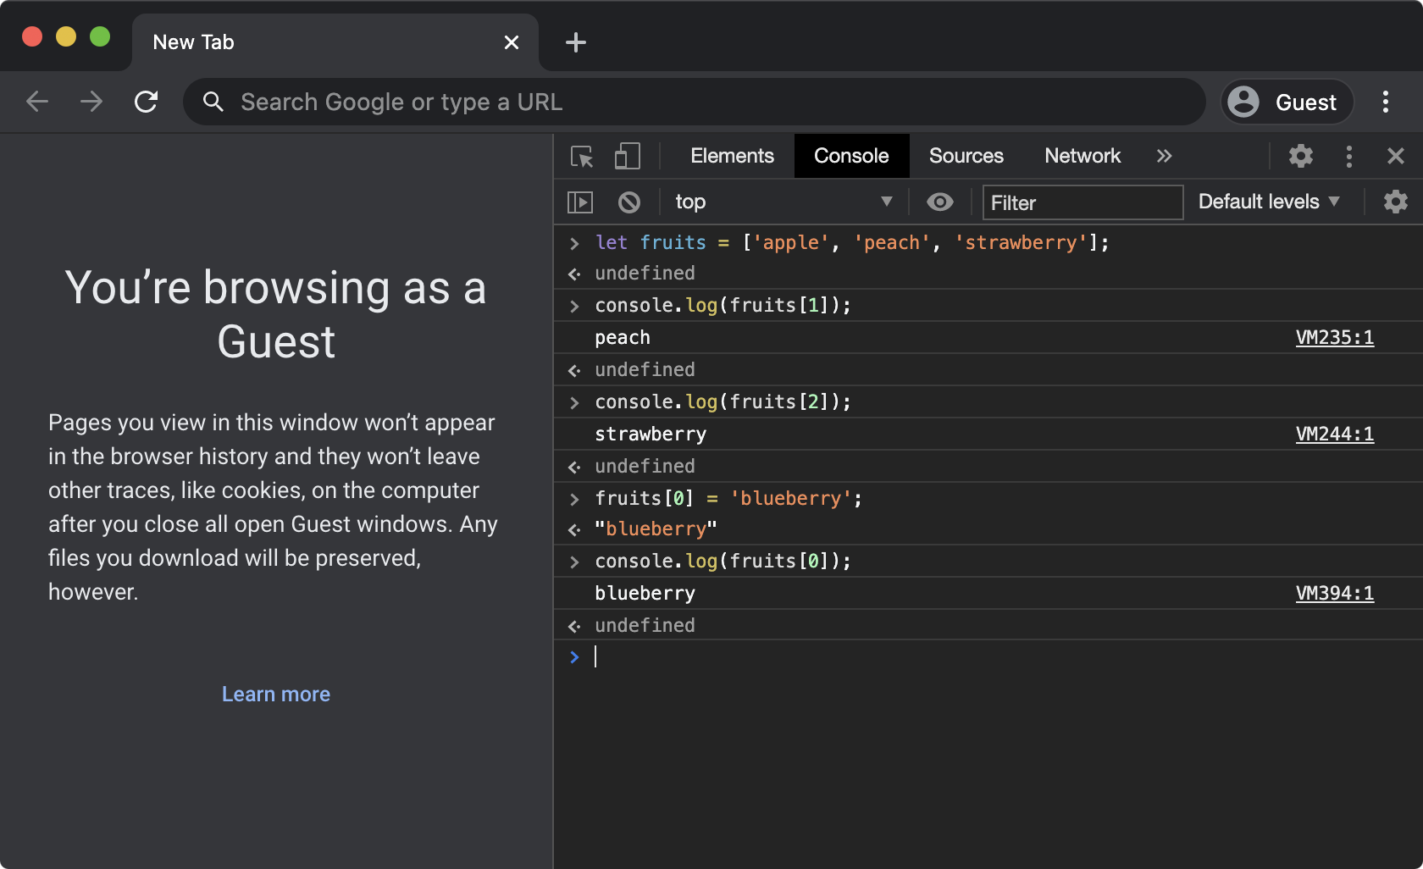1423x869 pixels.
Task: Create live expression with eye icon
Action: click(x=940, y=202)
